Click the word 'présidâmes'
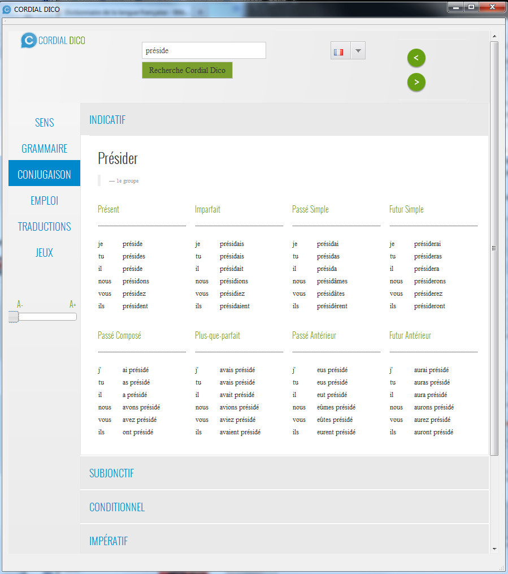 332,281
